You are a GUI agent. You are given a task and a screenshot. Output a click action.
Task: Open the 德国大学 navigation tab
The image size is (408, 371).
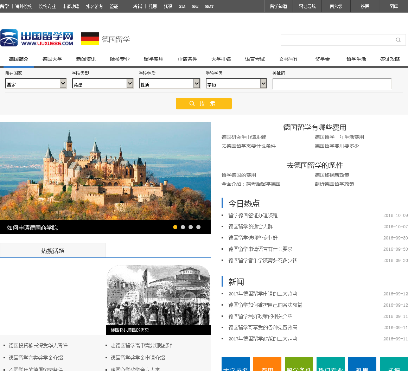[x=52, y=59]
